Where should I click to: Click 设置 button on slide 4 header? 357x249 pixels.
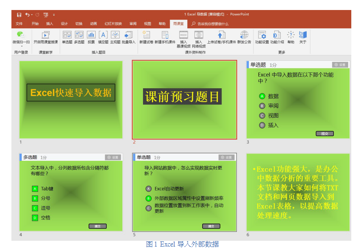(x=113, y=157)
